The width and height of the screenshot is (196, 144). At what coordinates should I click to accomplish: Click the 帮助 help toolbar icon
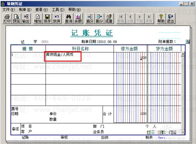(161, 18)
